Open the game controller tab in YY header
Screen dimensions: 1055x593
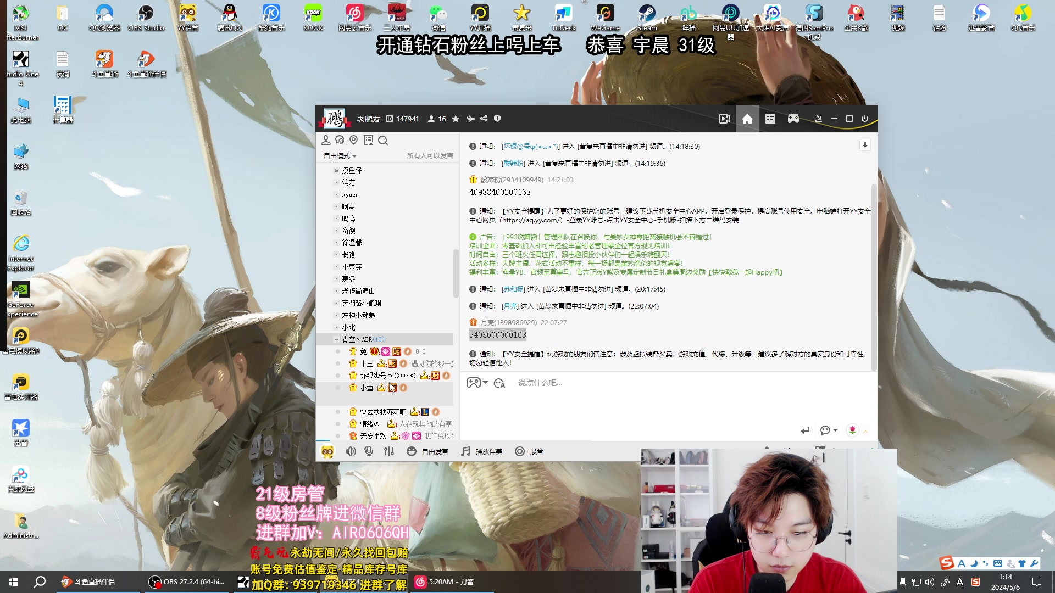793,119
